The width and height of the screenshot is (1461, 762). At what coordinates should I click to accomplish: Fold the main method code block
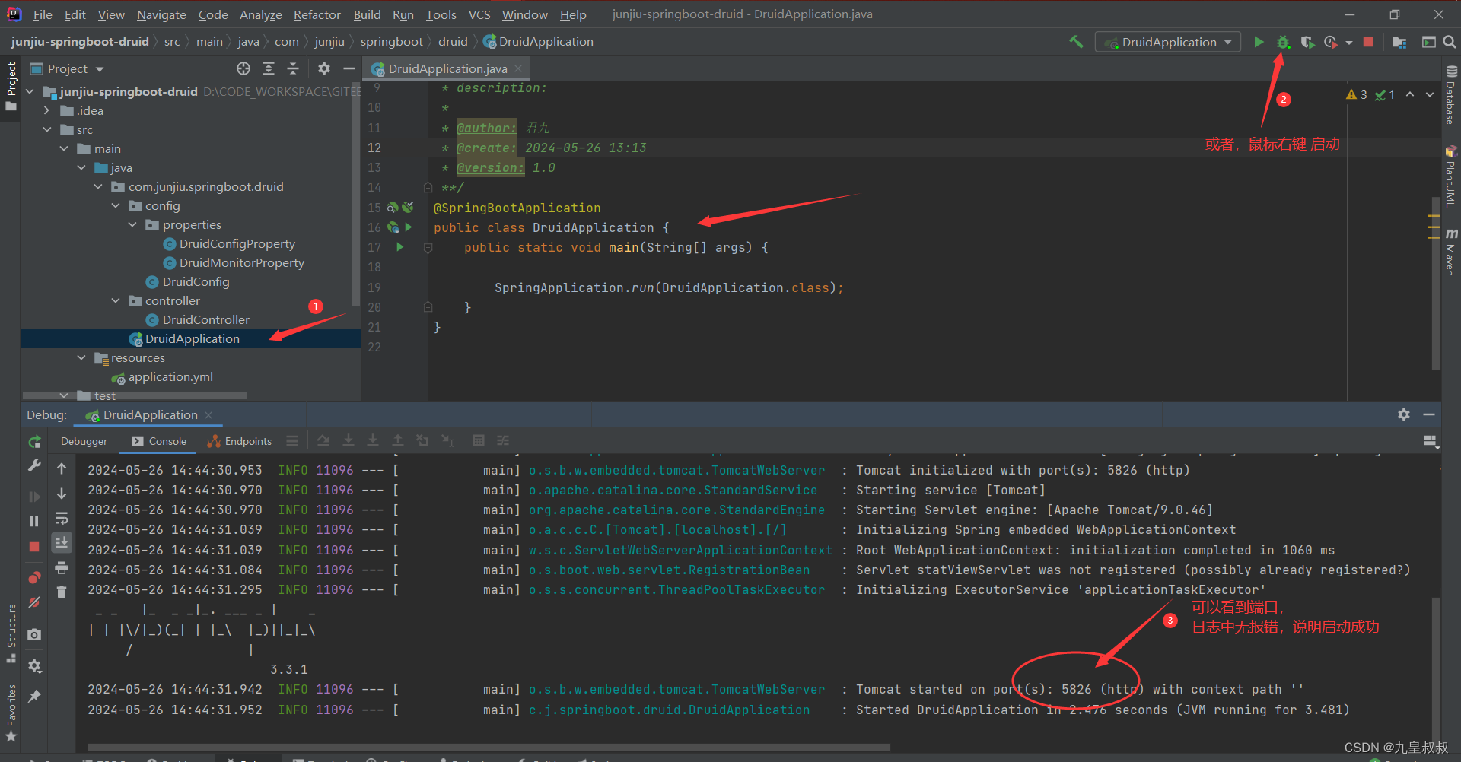428,248
